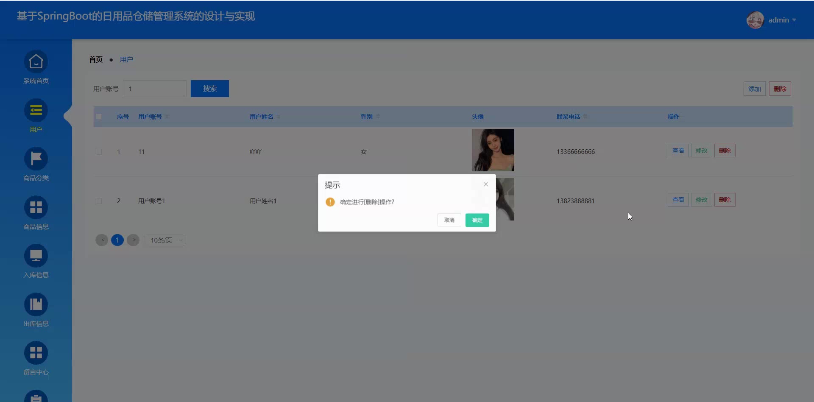The width and height of the screenshot is (814, 402).
Task: Open the 10条/页 page size dropdown
Action: coord(165,240)
